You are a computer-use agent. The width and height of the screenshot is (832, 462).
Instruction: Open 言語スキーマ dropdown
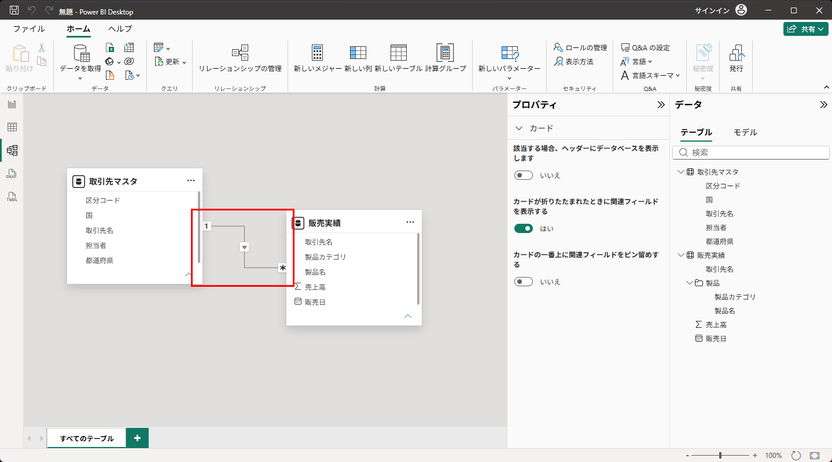(678, 75)
